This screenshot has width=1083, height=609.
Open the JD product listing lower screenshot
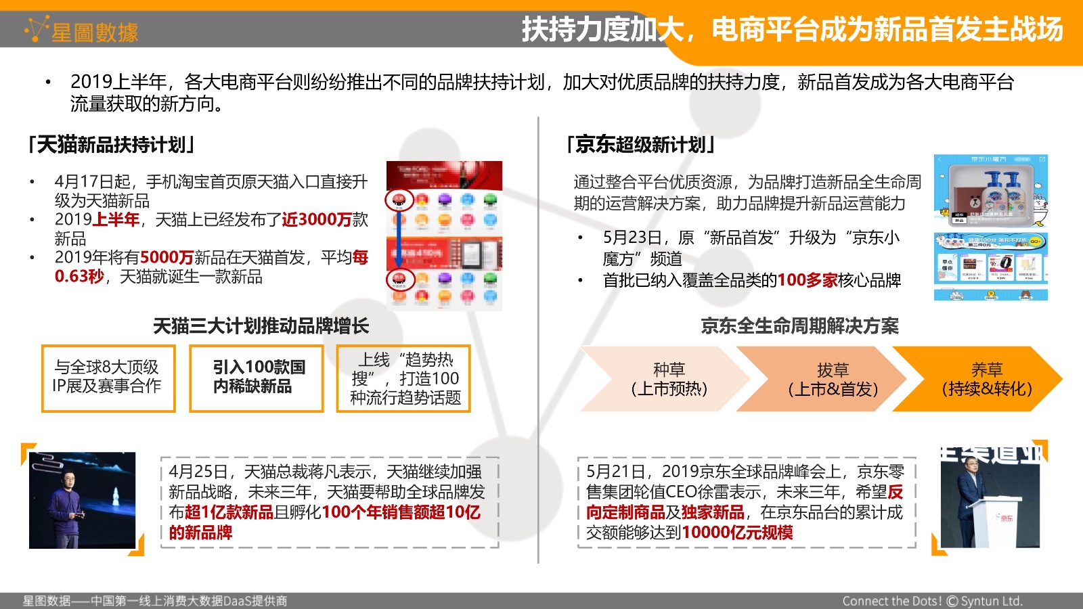point(991,267)
